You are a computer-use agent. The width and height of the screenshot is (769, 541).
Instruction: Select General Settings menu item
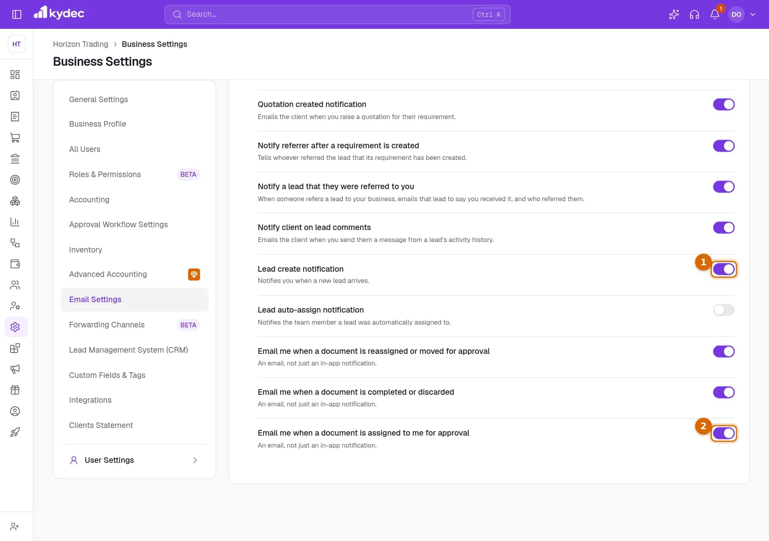pyautogui.click(x=135, y=99)
